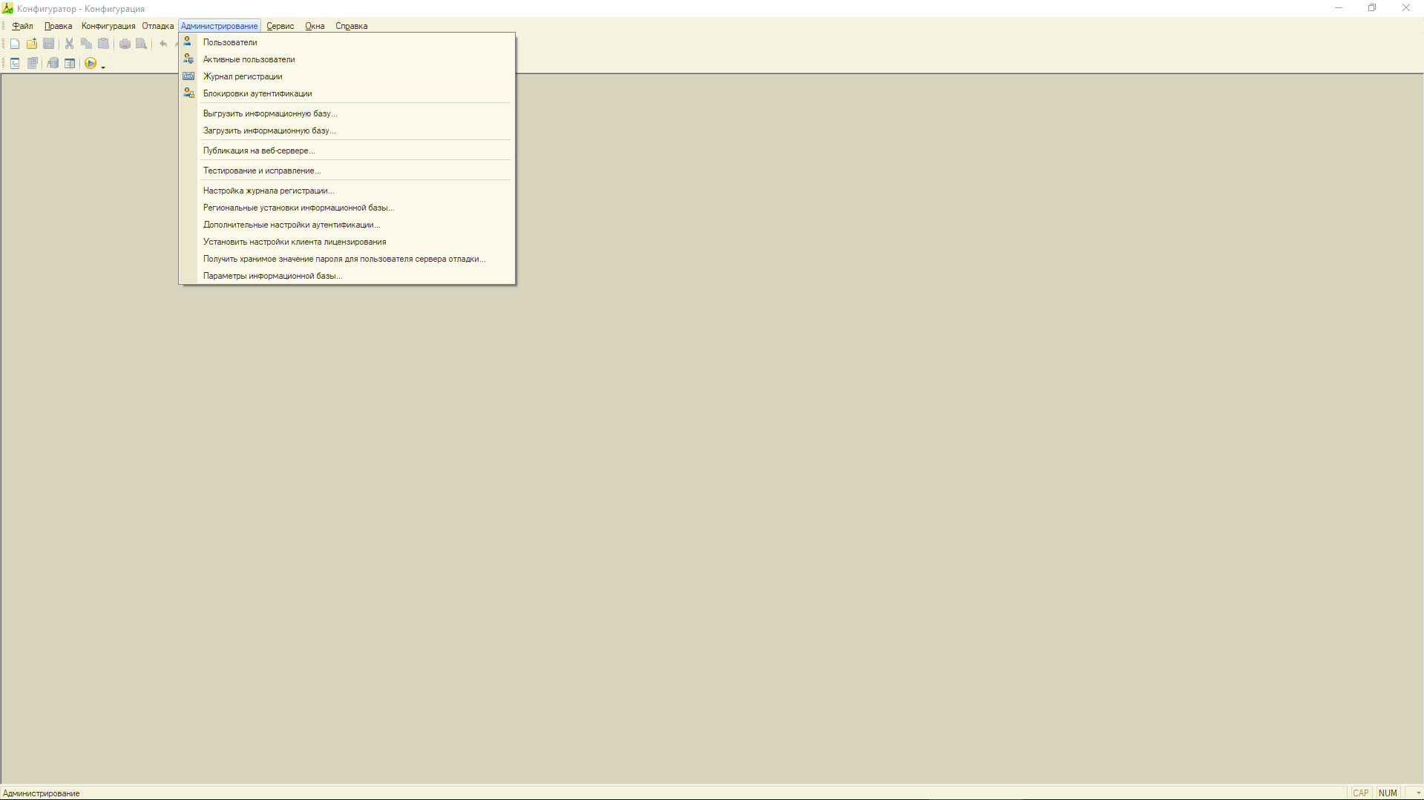This screenshot has height=800, width=1424.
Task: Close the Администрирование menu via its title
Action: click(x=220, y=26)
